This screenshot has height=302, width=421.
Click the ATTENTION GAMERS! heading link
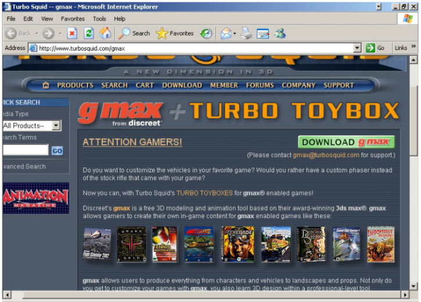click(132, 142)
